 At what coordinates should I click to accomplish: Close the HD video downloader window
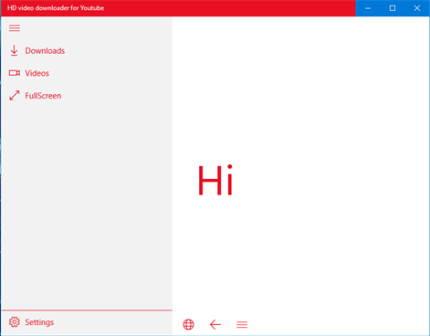[417, 8]
